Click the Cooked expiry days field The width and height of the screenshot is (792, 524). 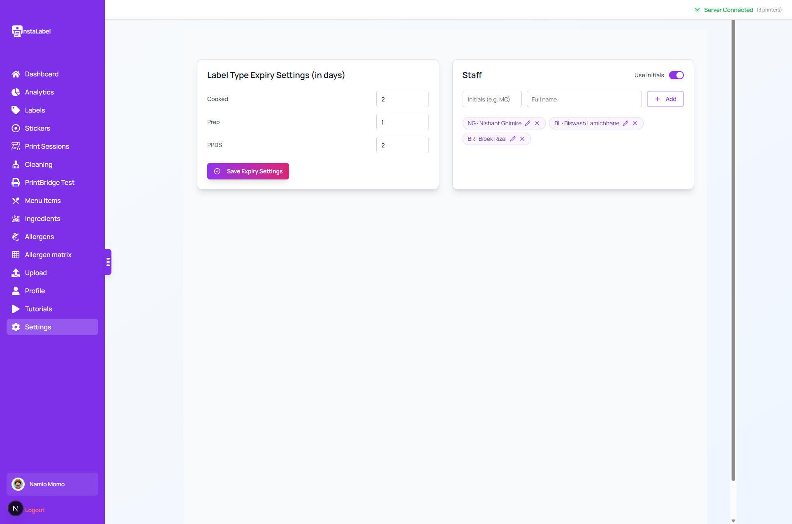pyautogui.click(x=402, y=99)
